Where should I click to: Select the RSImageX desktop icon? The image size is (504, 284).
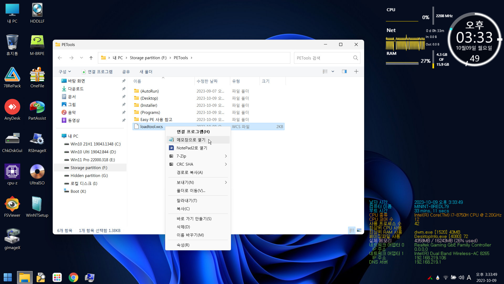tap(37, 143)
